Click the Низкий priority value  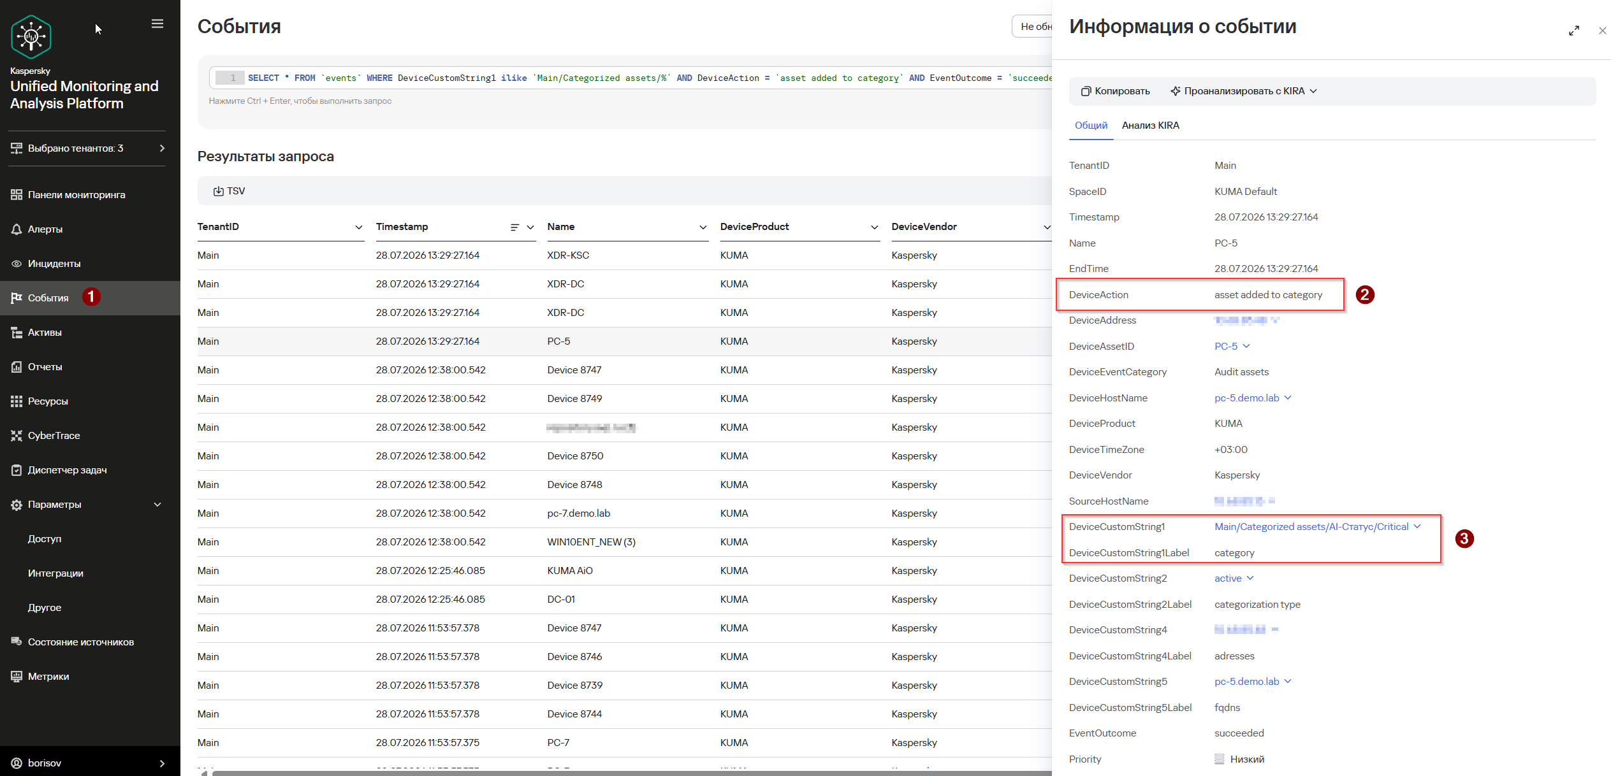tap(1247, 759)
